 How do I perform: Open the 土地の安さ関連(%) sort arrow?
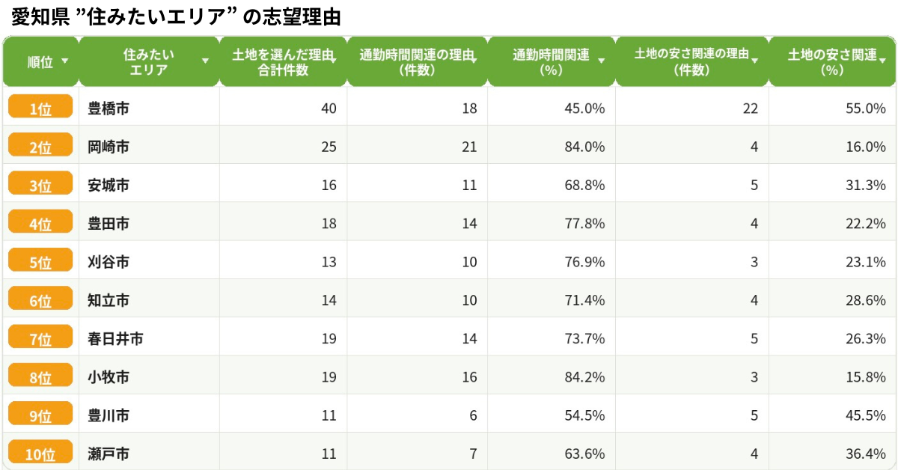[x=882, y=61]
